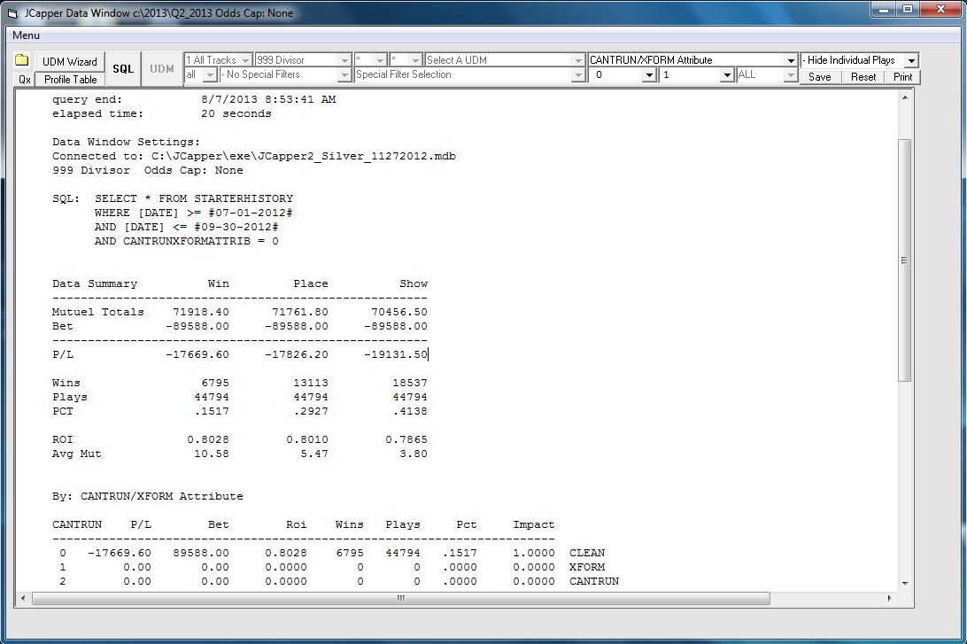Switch to UDM mode
This screenshot has width=967, height=644.
point(161,69)
